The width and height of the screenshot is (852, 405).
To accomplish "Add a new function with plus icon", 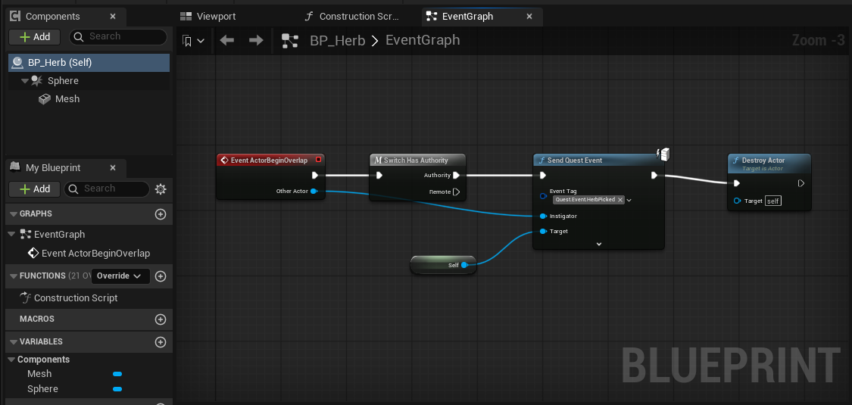I will [161, 276].
